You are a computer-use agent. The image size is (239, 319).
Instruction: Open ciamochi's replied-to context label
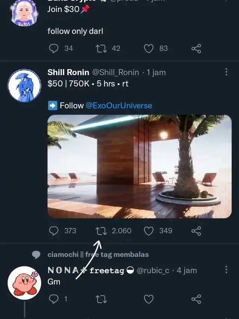tap(98, 255)
